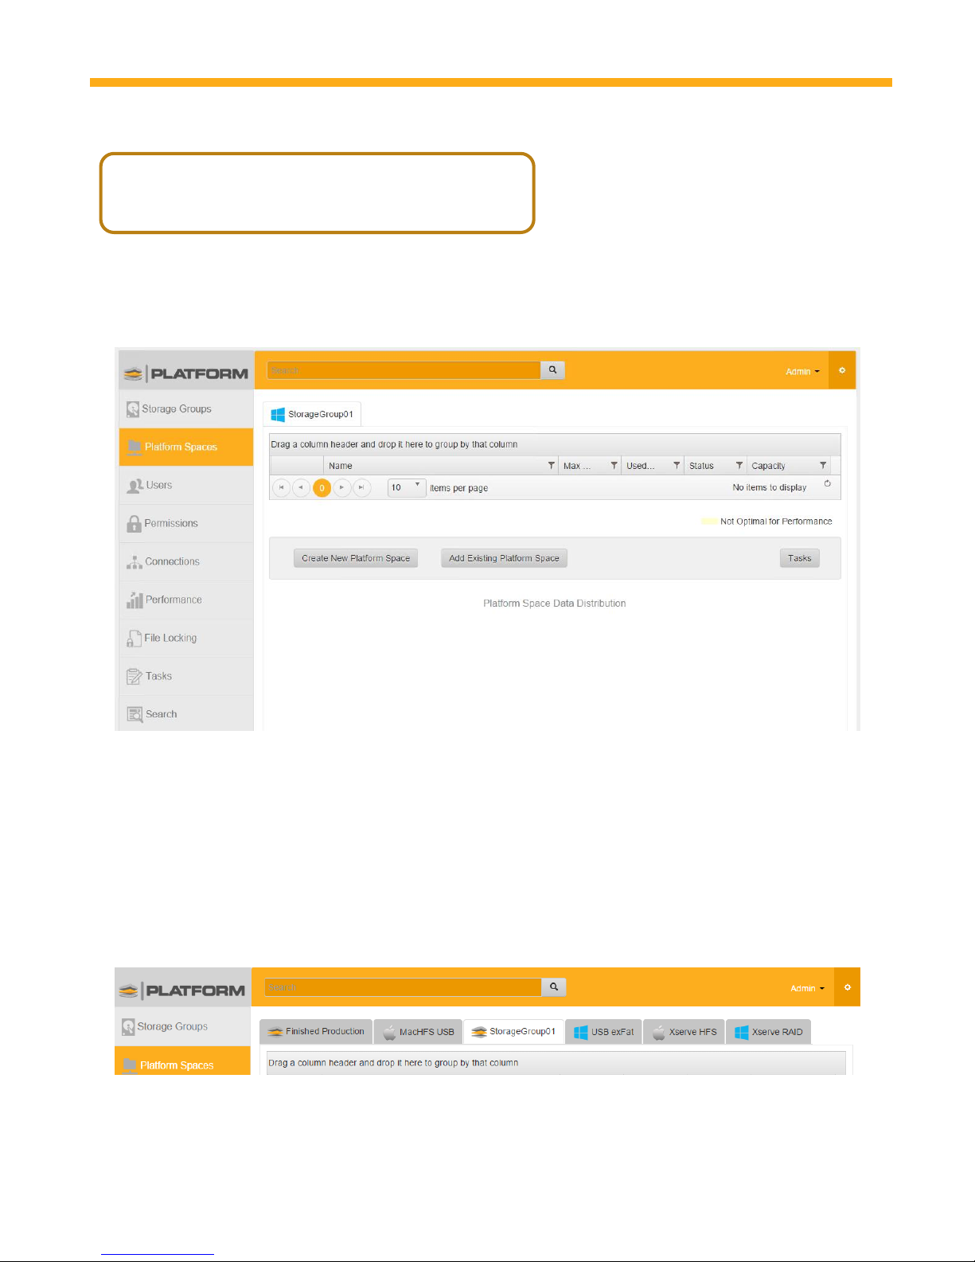Expand the Admin menu in lower screenshot

coord(807,988)
